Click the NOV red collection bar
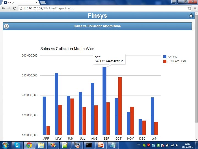The height and width of the screenshot is (149, 198). tap(132, 121)
